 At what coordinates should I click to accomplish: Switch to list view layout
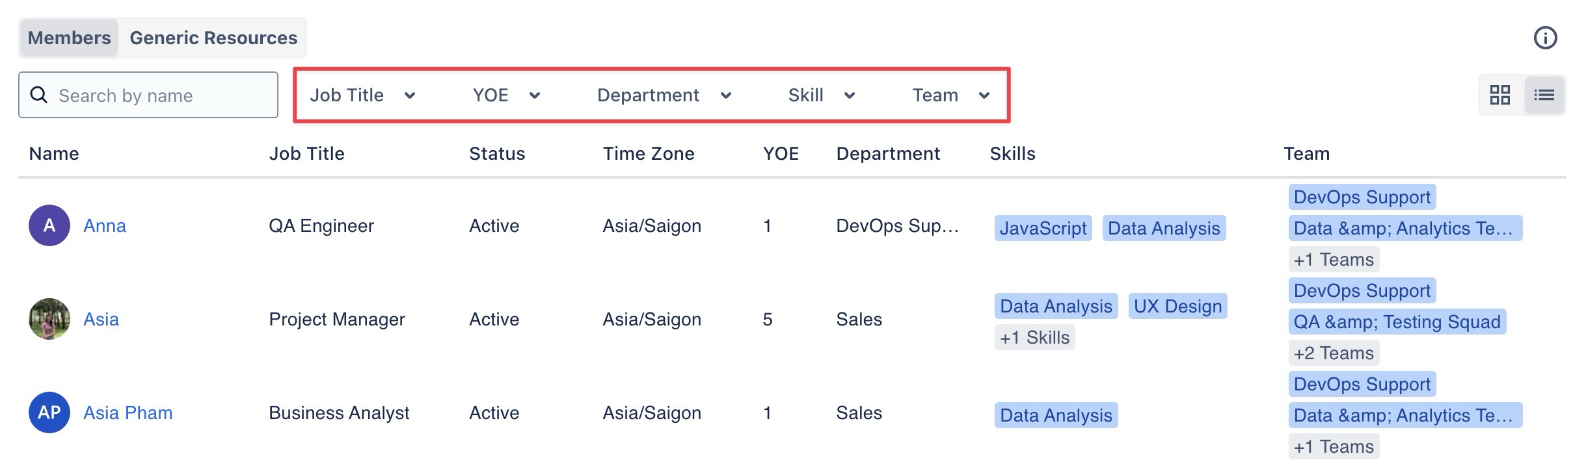click(1544, 95)
